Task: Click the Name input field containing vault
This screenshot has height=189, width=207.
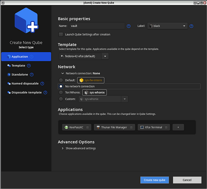Action: (97, 26)
